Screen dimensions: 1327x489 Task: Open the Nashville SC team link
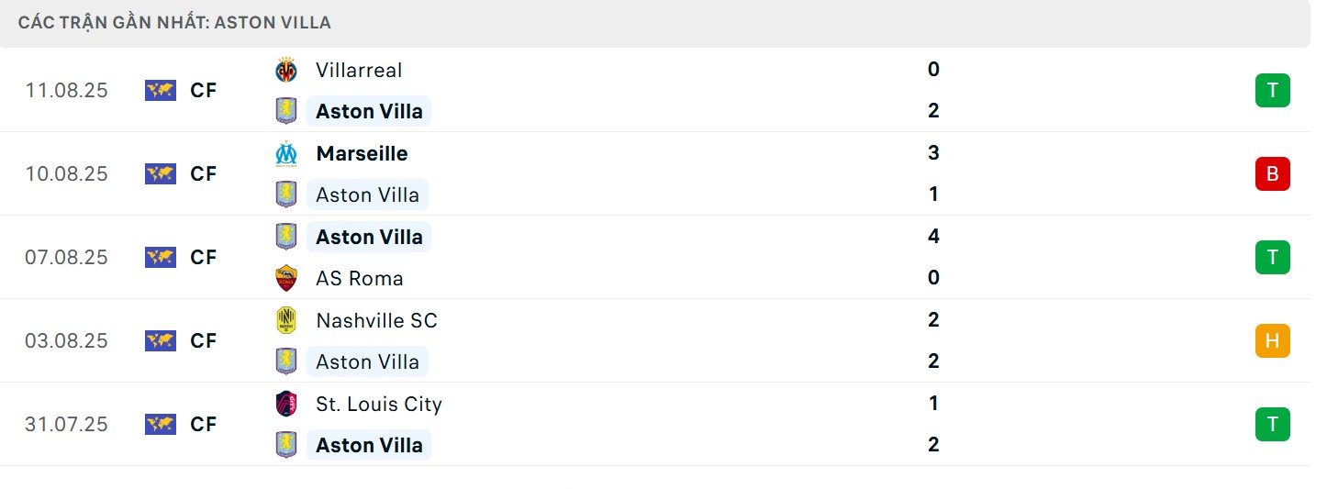[376, 320]
